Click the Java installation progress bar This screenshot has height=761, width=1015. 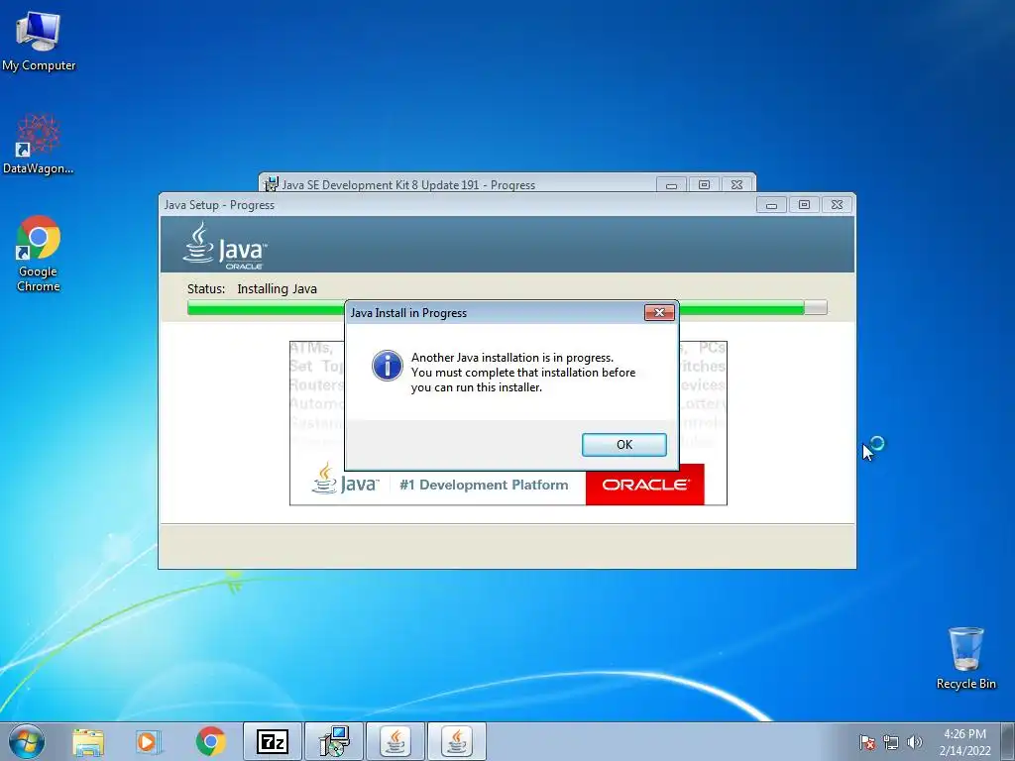click(x=507, y=308)
